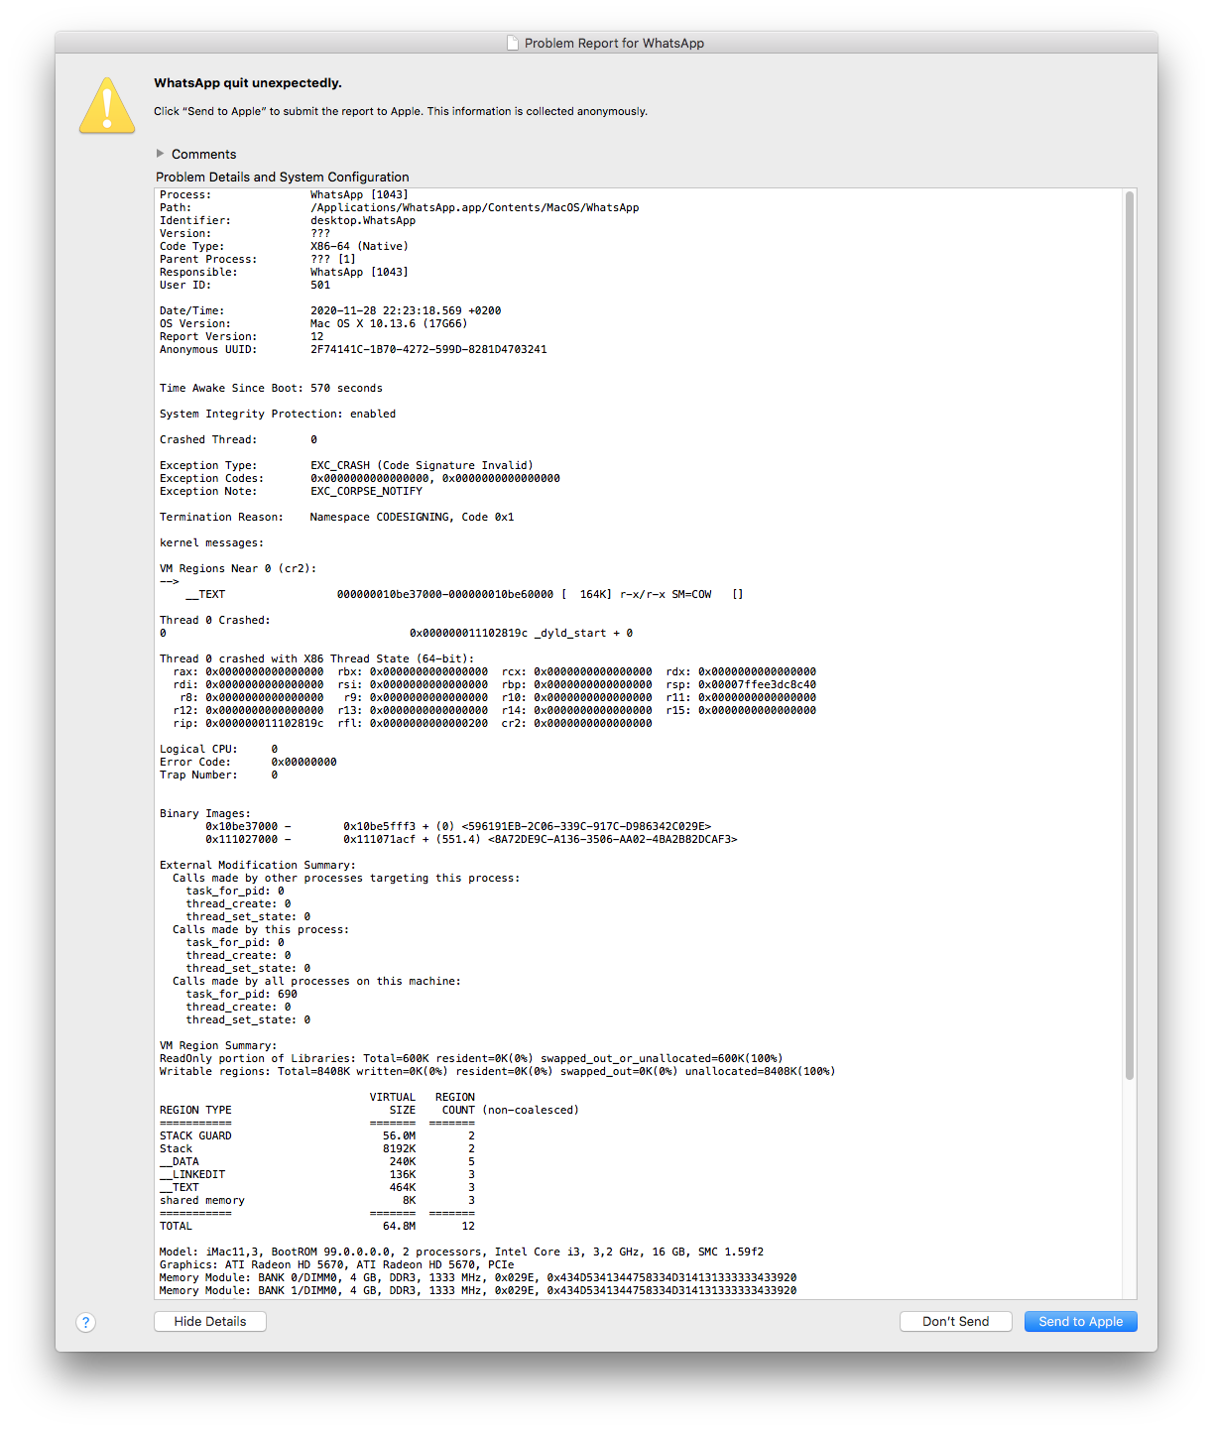Click the Date/Time value 2020-11-28 22:23:18.569
The image size is (1213, 1431).
[386, 311]
